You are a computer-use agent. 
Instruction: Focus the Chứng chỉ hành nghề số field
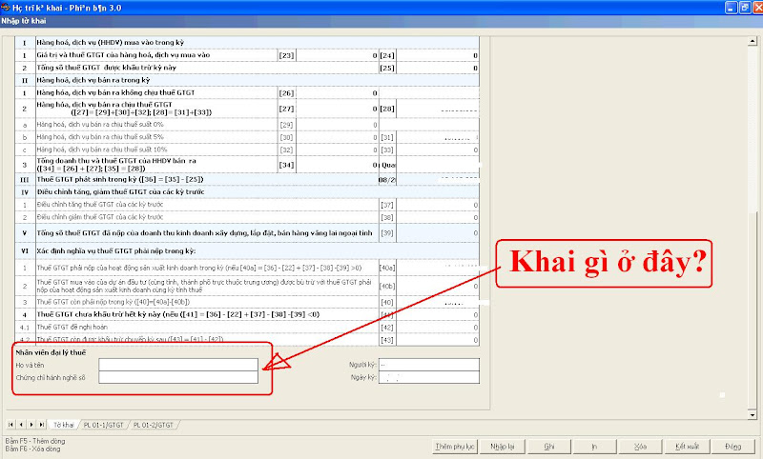click(x=177, y=377)
